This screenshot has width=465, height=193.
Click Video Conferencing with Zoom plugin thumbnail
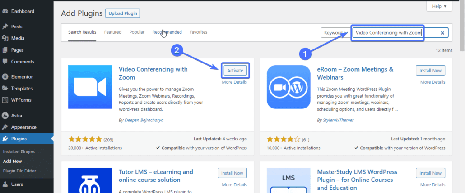[x=90, y=87]
